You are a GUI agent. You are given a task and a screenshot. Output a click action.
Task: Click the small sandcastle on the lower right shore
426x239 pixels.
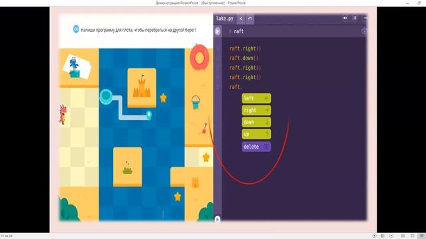[x=195, y=182]
